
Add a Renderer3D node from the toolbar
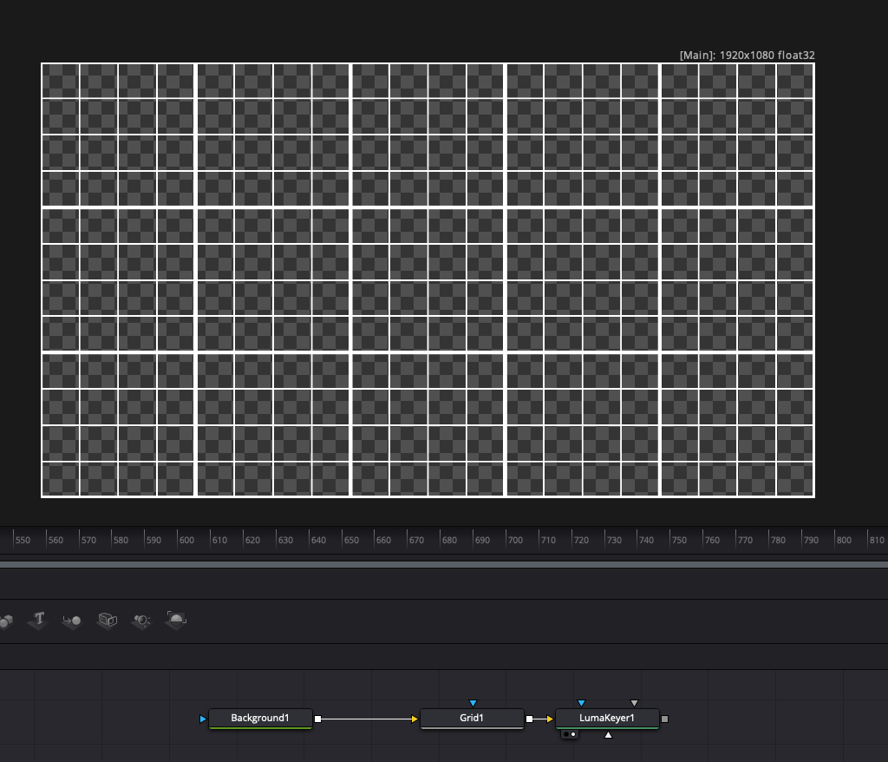(176, 620)
